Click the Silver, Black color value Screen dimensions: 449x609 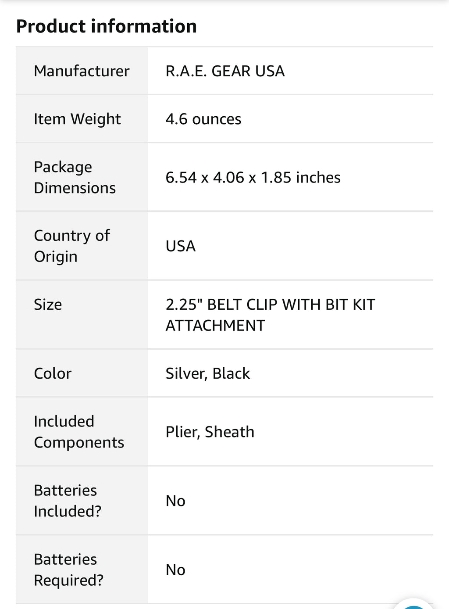[x=208, y=373]
